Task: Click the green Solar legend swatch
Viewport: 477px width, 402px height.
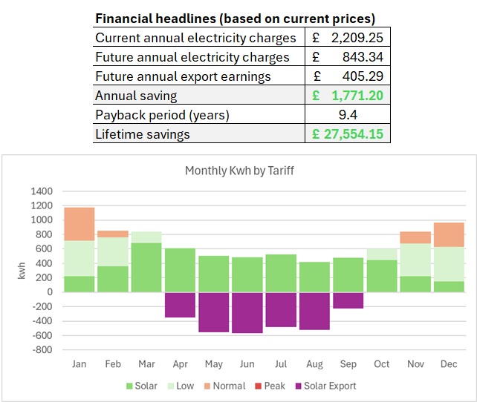Action: pyautogui.click(x=130, y=386)
